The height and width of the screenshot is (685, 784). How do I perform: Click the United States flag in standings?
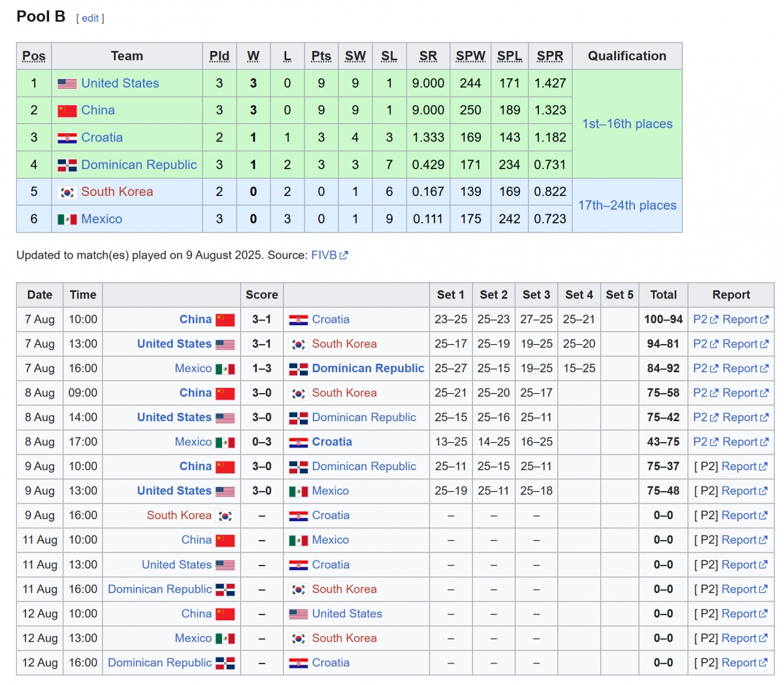click(x=67, y=84)
